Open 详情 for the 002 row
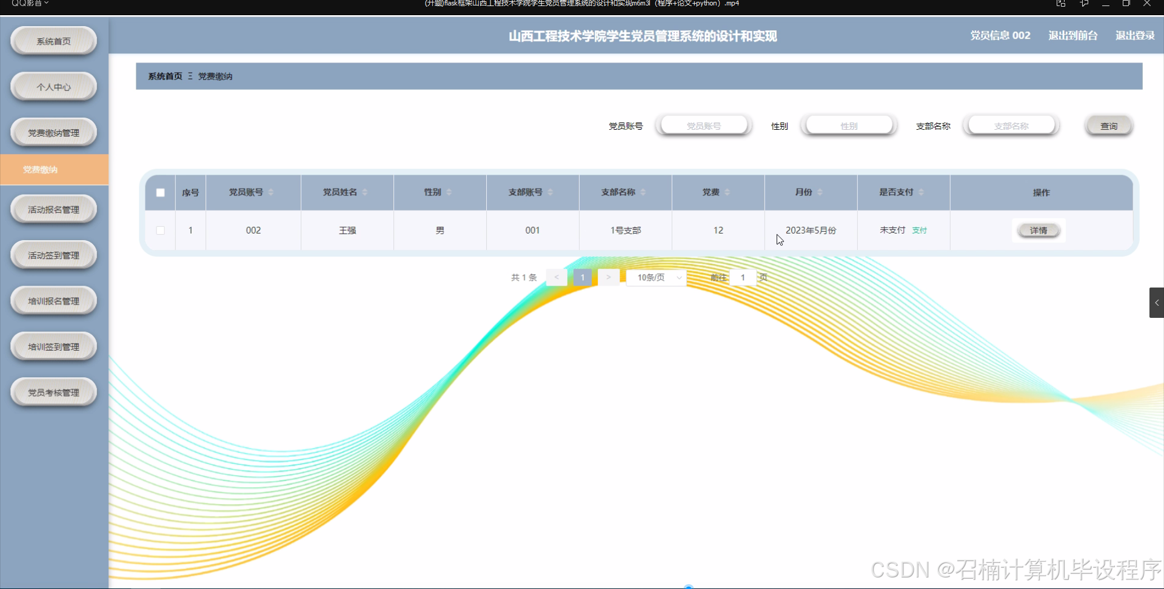1164x589 pixels. (1039, 231)
